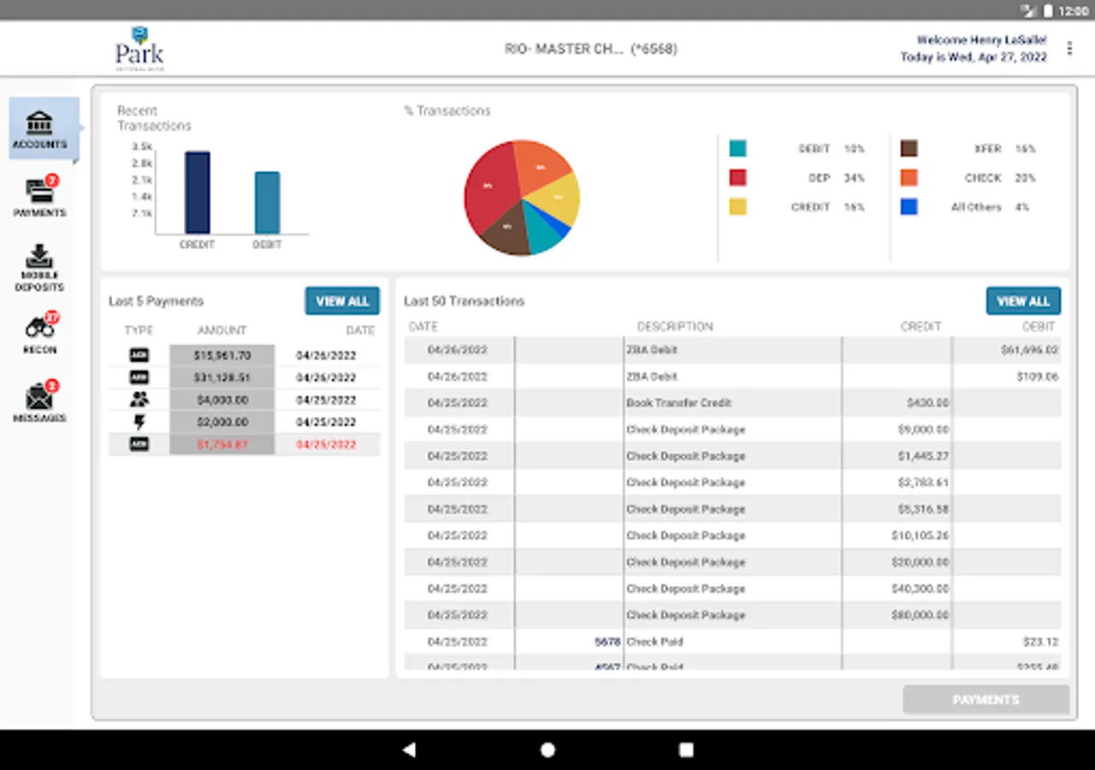Tap the Android back navigation button
Viewport: 1095px width, 770px height.
point(409,749)
